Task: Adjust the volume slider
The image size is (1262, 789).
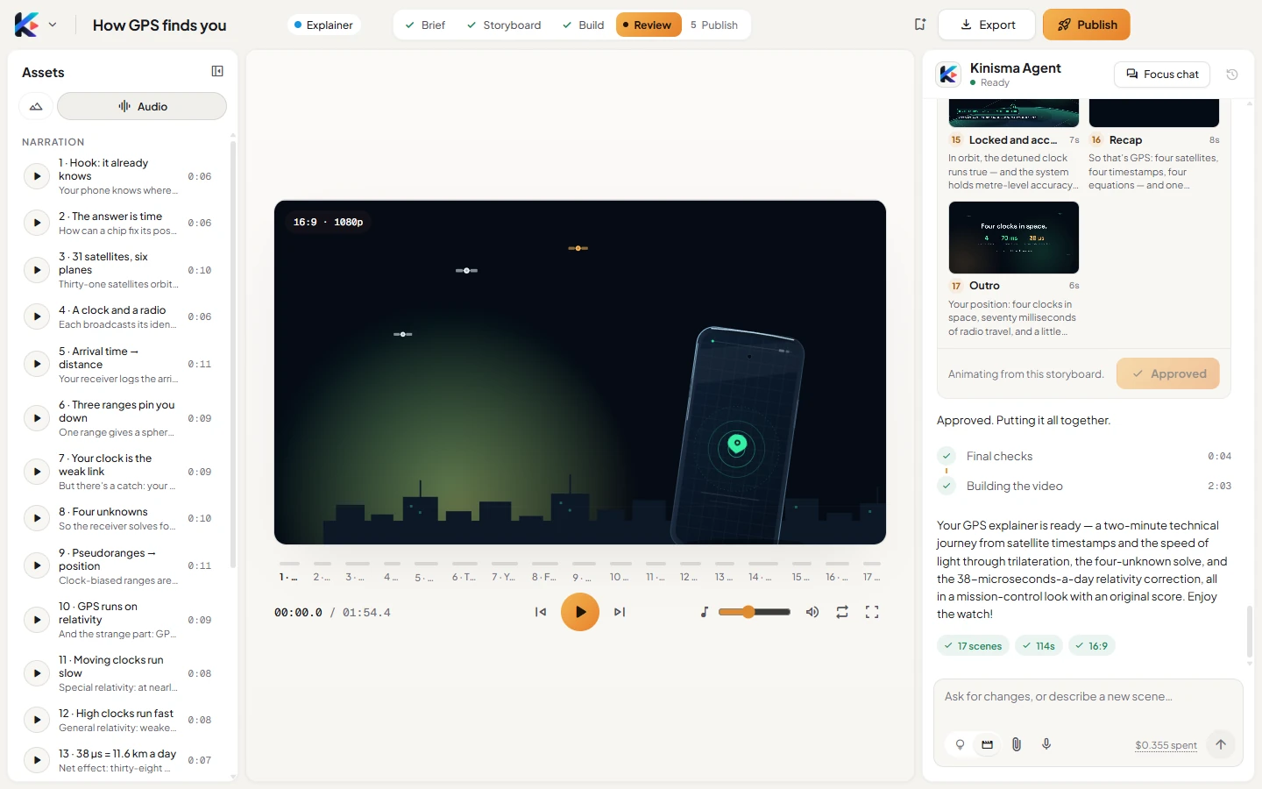Action: (755, 612)
